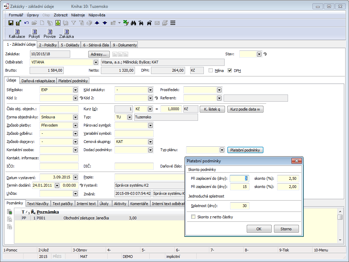Image resolution: width=349 pixels, height=262 pixels.
Task: Click the Splatnost (dny) input field
Action: (x=240, y=206)
